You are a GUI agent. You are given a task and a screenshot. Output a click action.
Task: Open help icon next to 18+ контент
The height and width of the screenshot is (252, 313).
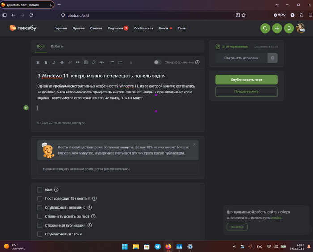(x=94, y=199)
